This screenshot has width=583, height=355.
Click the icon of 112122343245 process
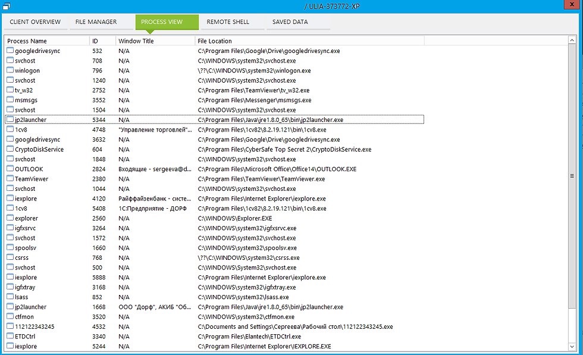tap(10, 326)
